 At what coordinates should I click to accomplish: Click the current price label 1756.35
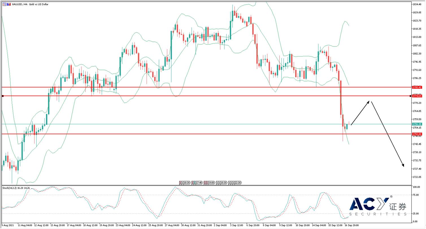tap(417, 124)
